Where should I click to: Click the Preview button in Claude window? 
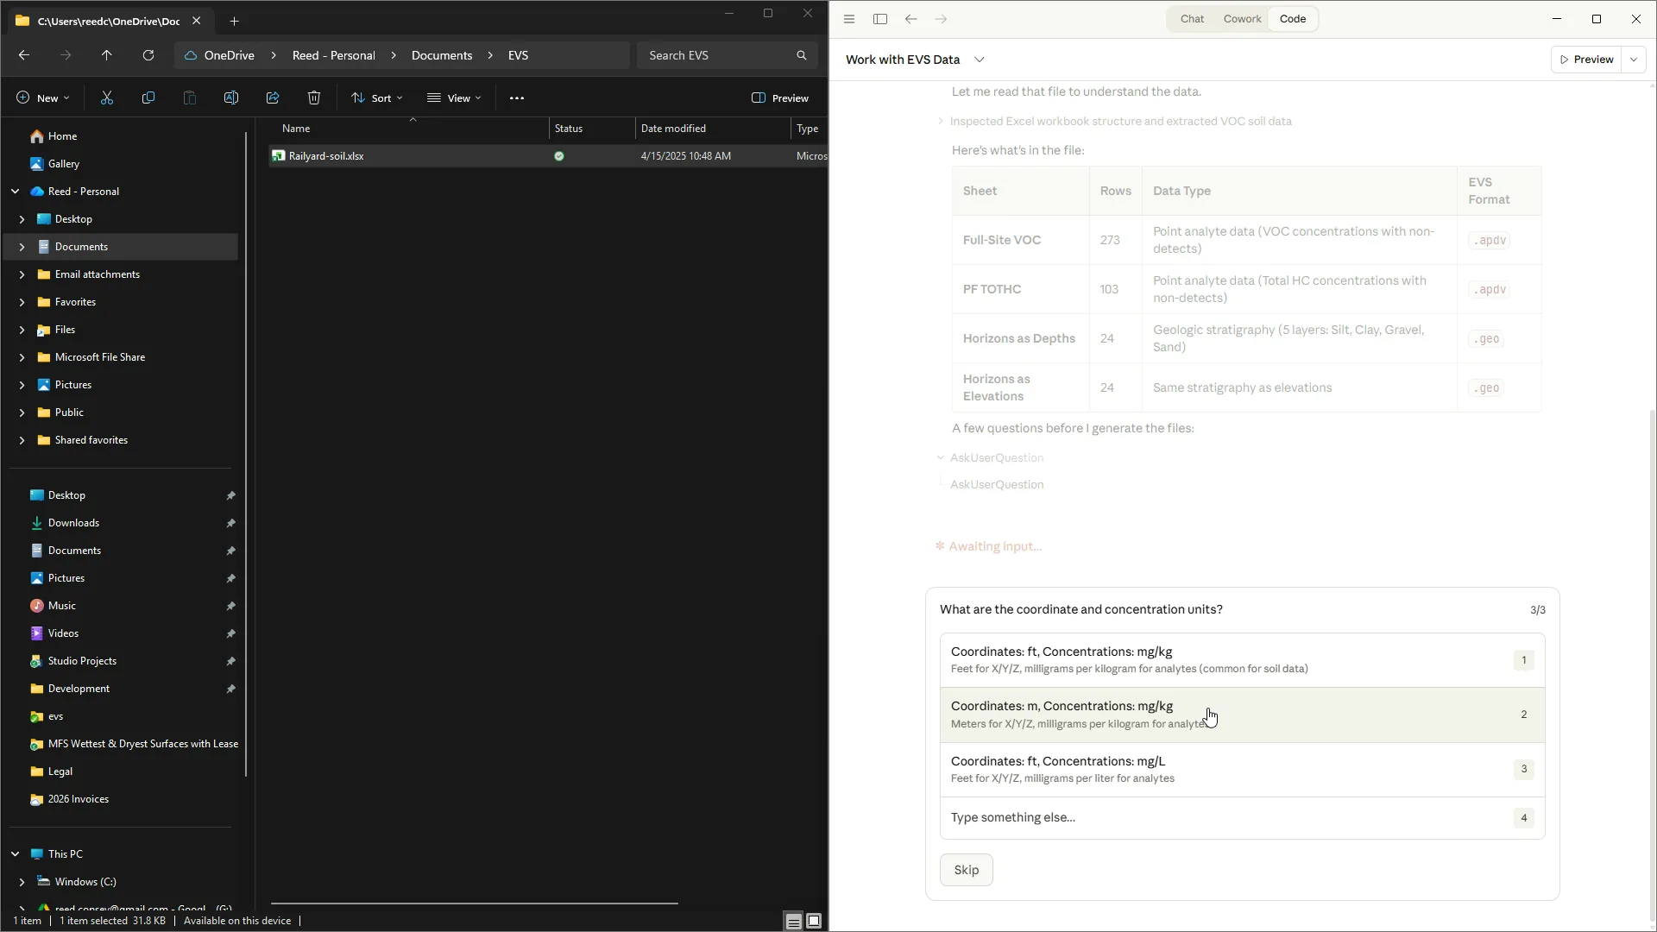tap(1586, 60)
